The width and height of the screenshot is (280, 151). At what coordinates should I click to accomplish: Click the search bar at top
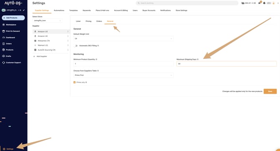(x=187, y=3)
